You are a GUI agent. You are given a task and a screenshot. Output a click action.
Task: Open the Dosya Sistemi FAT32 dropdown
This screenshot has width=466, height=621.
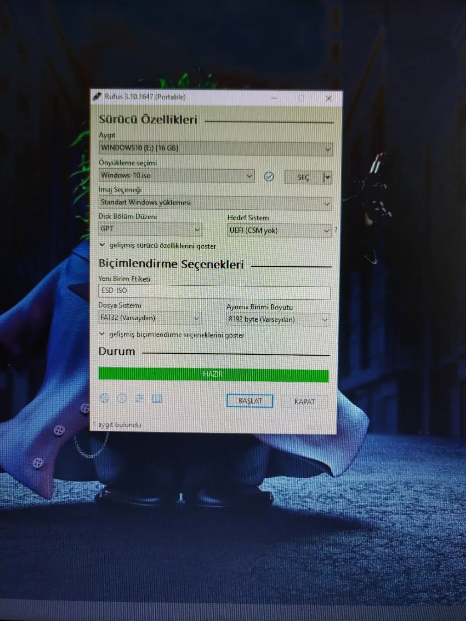[x=150, y=318]
